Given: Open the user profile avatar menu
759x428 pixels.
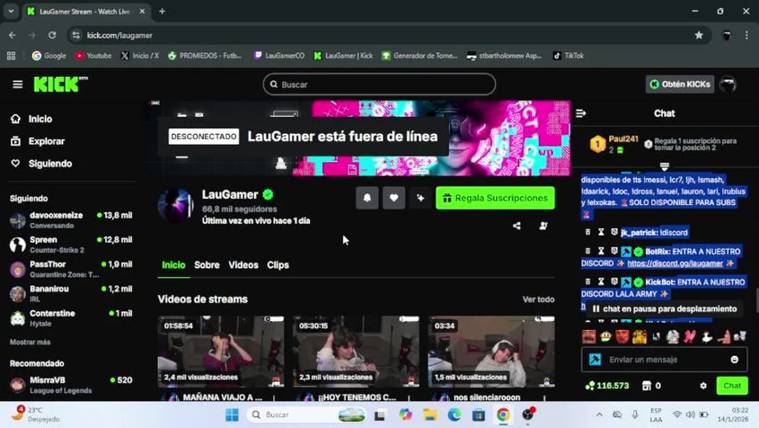Looking at the screenshot, I should (728, 84).
